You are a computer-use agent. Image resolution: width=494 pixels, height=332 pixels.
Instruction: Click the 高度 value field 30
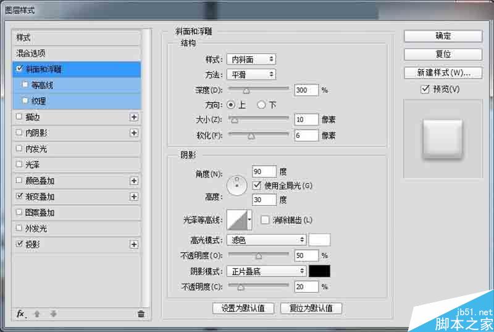tap(264, 200)
